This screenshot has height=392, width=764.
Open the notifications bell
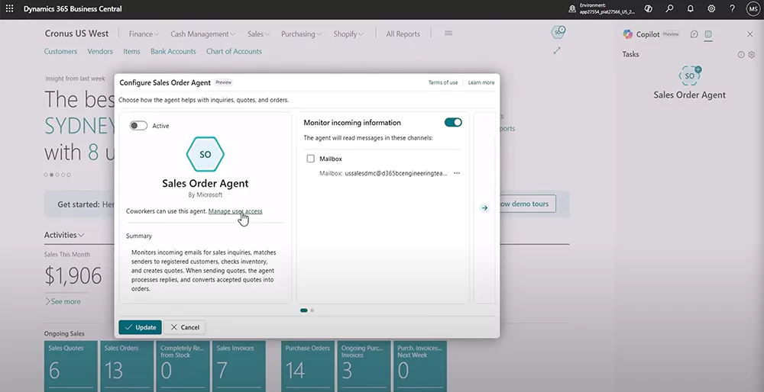tap(691, 9)
